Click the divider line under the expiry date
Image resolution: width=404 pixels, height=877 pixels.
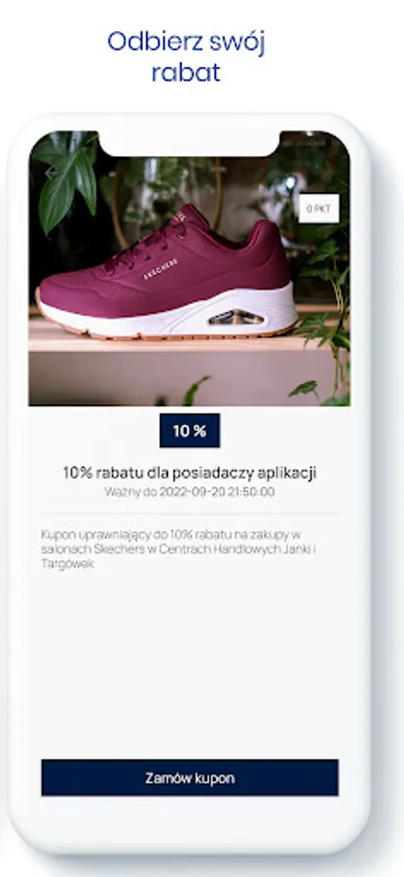[190, 513]
